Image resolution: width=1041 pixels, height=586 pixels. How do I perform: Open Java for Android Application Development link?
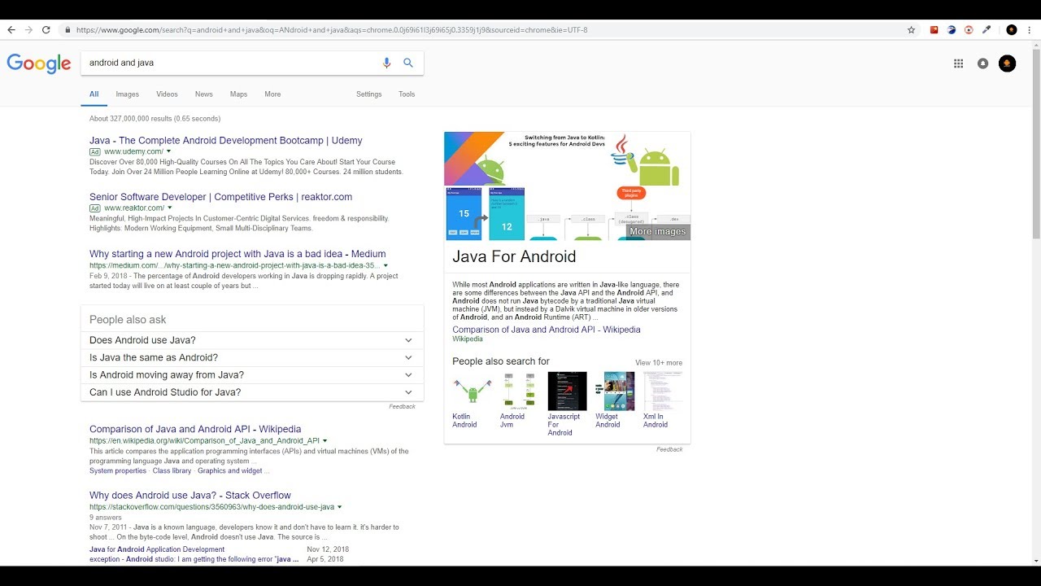click(x=157, y=549)
